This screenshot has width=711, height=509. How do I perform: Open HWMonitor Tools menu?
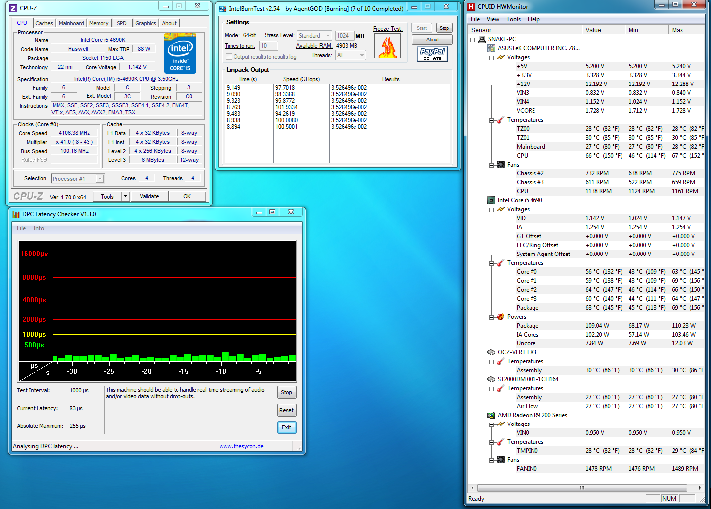513,19
